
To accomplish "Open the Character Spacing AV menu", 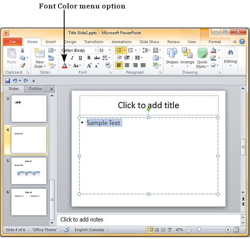I will point(106,58).
